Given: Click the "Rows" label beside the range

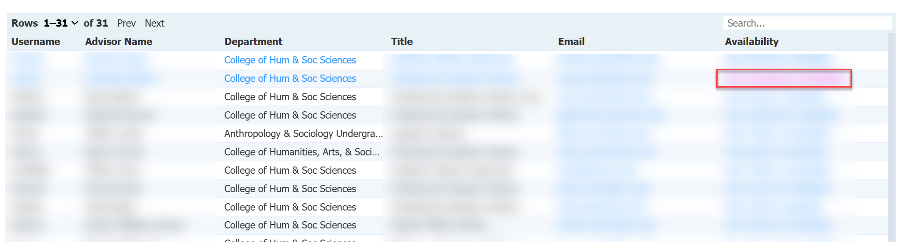Looking at the screenshot, I should pyautogui.click(x=24, y=23).
